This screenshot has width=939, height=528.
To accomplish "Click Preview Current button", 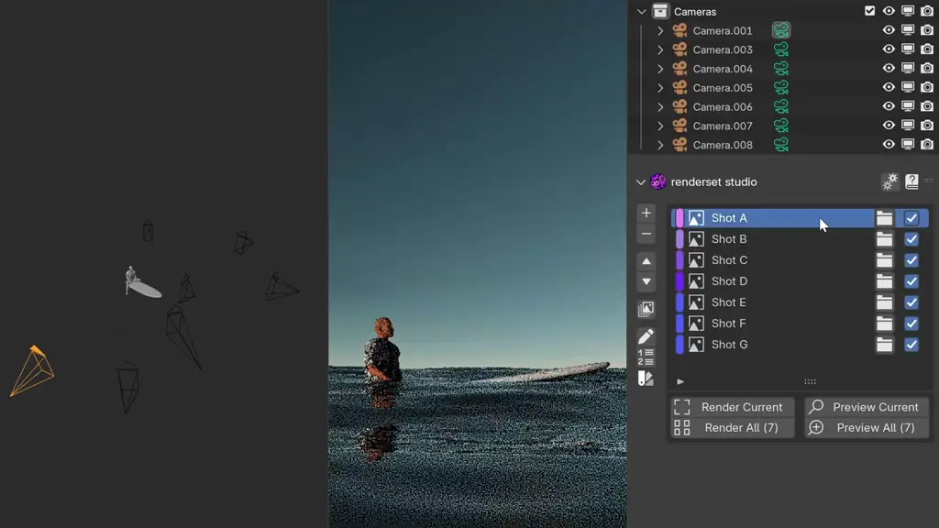I will [866, 407].
